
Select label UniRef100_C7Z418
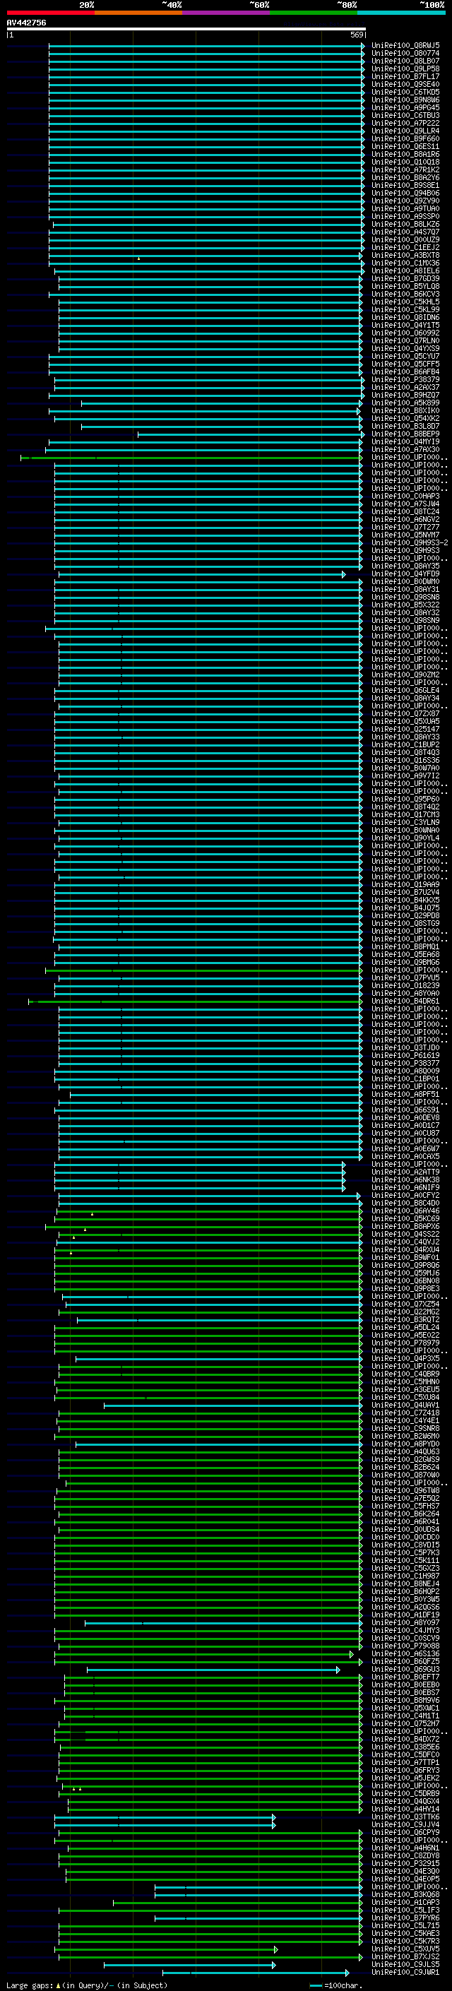pyautogui.click(x=405, y=1413)
